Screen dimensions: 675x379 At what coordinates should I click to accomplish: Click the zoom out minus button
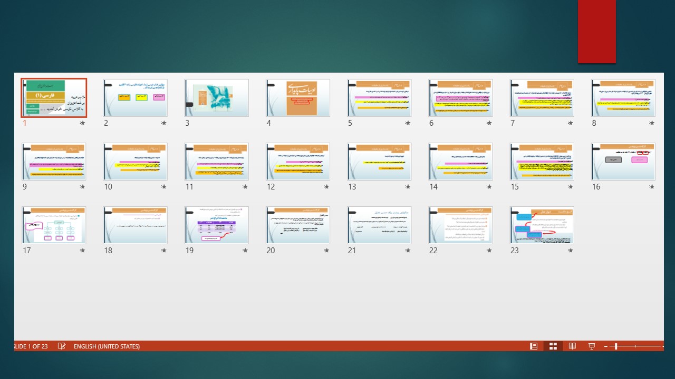coord(606,346)
